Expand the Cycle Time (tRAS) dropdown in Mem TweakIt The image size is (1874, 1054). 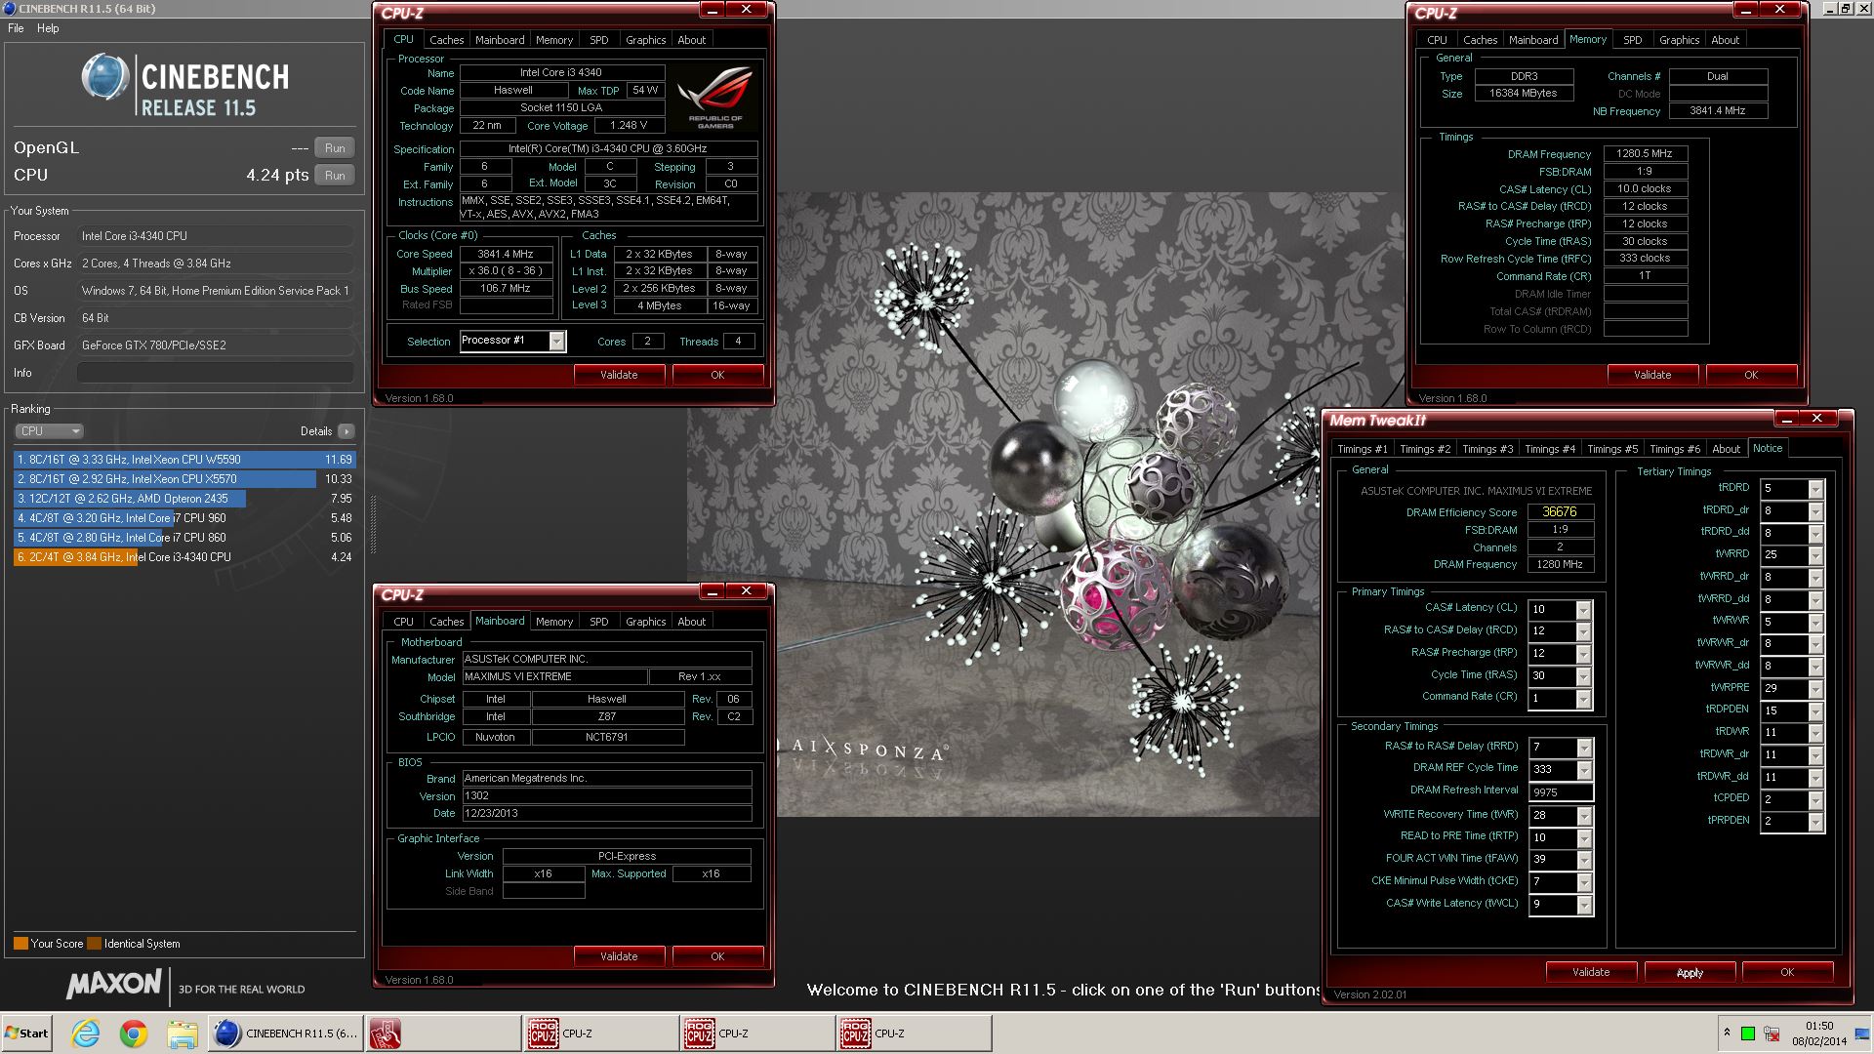pyautogui.click(x=1584, y=676)
